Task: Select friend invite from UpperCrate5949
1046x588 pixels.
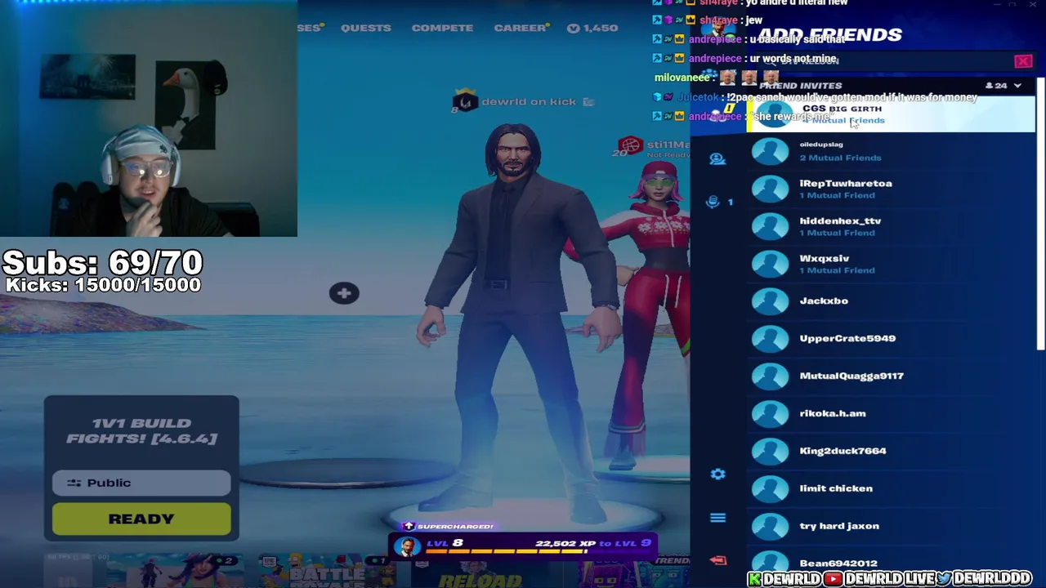Action: point(891,338)
